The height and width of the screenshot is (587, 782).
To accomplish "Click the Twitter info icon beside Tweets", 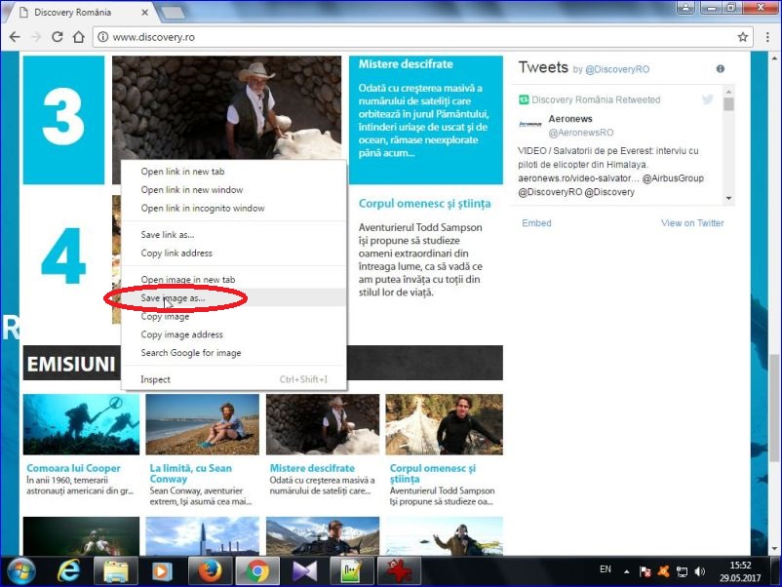I will pos(721,69).
